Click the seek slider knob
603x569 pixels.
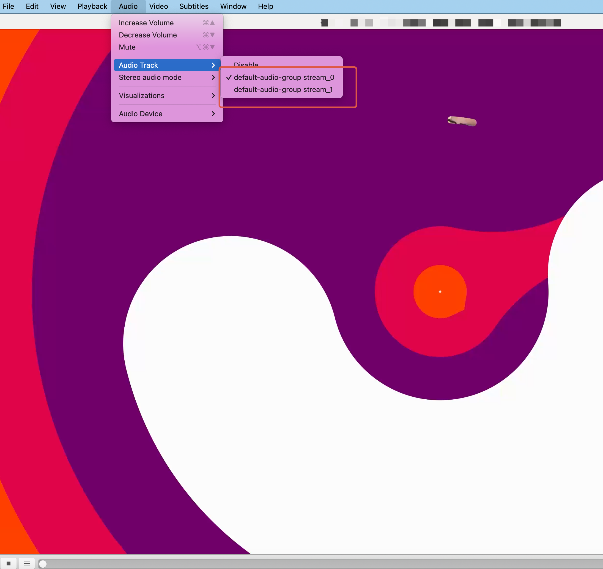[43, 563]
